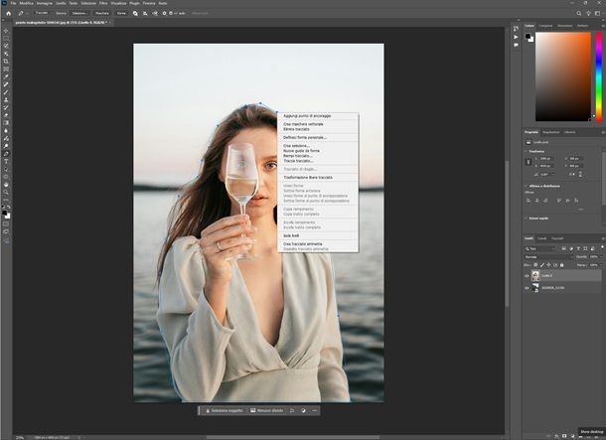Open path operations icon in options bar
The height and width of the screenshot is (440, 606).
[x=135, y=13]
